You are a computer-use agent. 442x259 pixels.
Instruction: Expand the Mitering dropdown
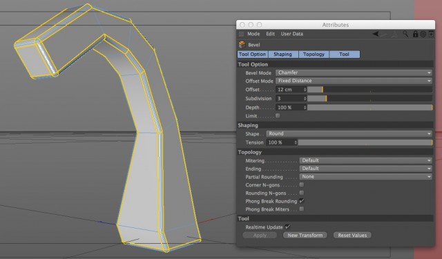pos(365,160)
